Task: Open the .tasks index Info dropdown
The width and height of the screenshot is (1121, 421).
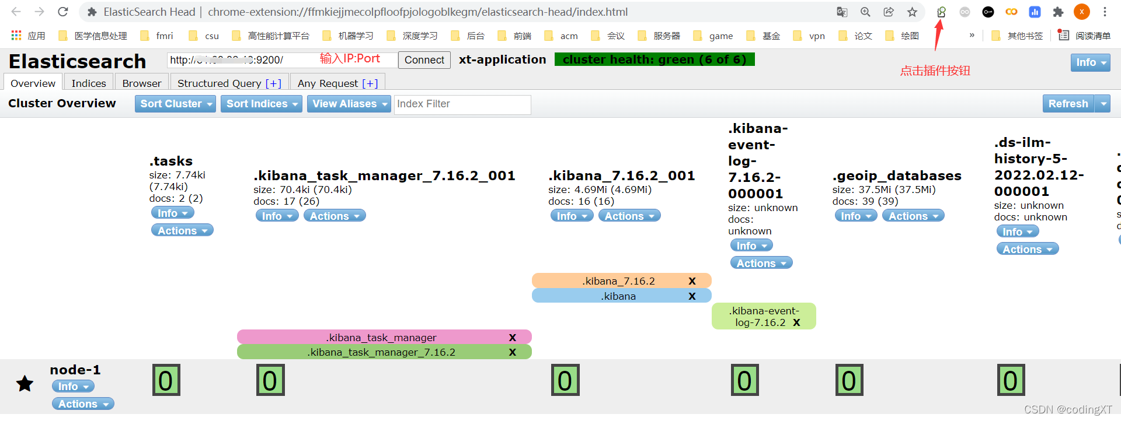Action: pos(172,213)
